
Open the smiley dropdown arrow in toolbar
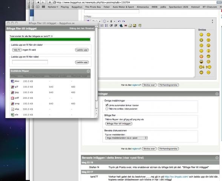108,21
